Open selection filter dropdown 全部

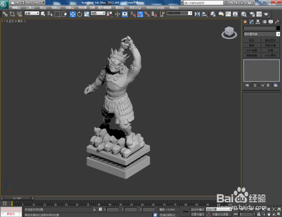coord(32,13)
